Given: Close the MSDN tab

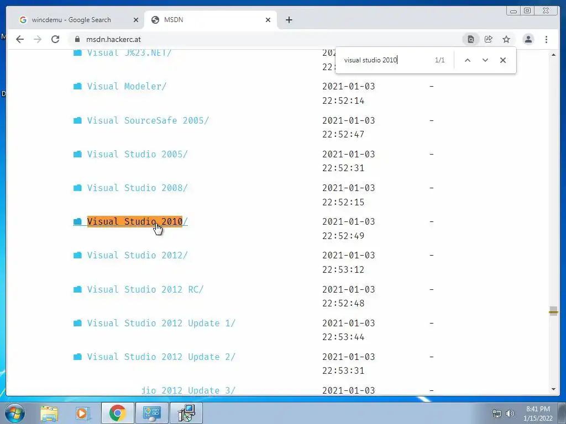Looking at the screenshot, I should 268,20.
